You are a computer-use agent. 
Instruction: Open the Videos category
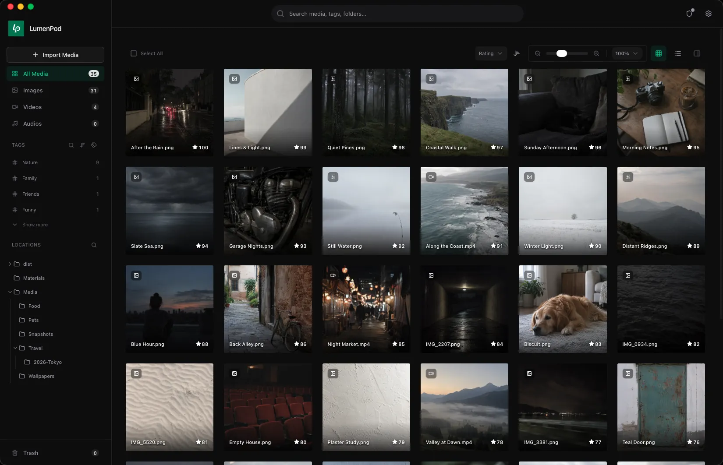tap(55, 107)
